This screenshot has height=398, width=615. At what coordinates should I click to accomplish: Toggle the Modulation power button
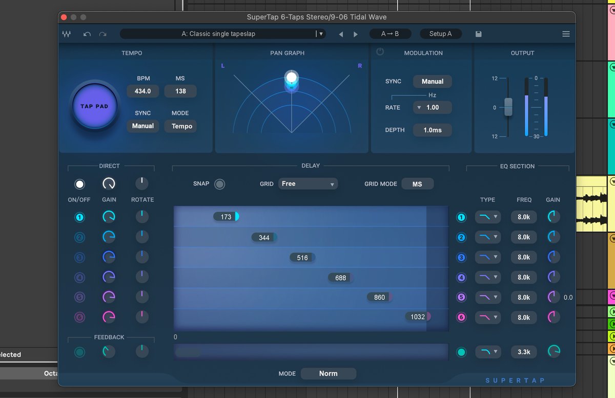(380, 52)
